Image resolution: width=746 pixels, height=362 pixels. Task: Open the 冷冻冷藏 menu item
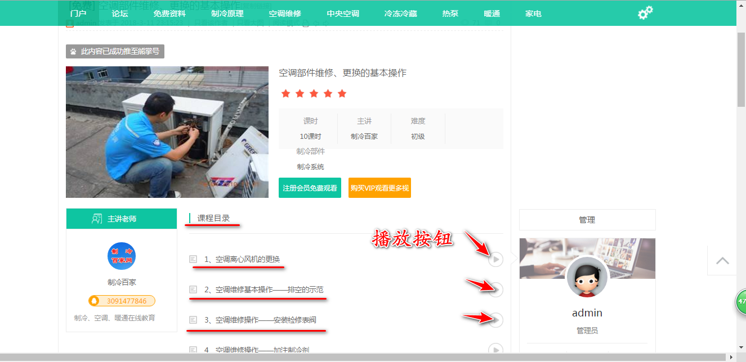click(401, 13)
